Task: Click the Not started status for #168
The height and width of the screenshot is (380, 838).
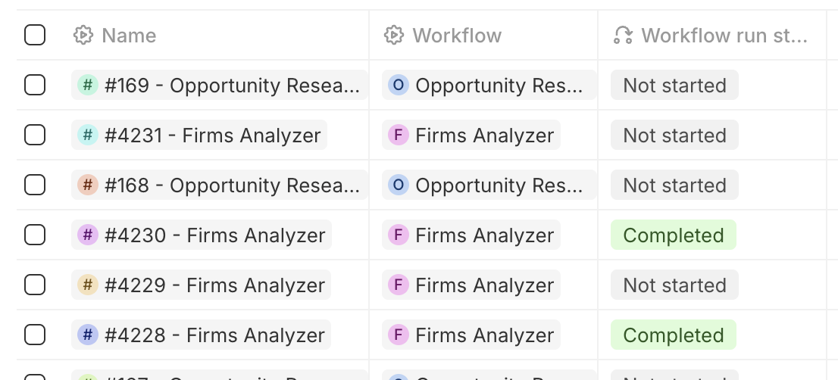Action: point(674,185)
